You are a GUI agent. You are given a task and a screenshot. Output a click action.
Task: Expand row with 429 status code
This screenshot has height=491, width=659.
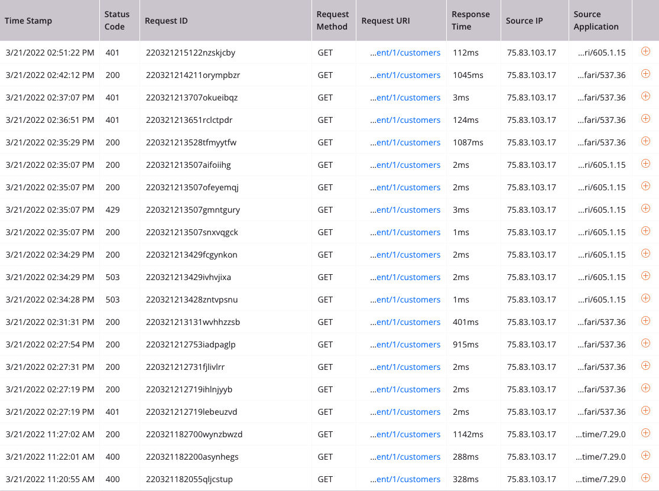point(645,209)
